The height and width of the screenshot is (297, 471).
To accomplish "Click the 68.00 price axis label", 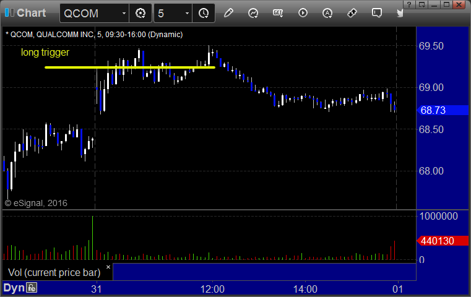I will click(x=431, y=171).
